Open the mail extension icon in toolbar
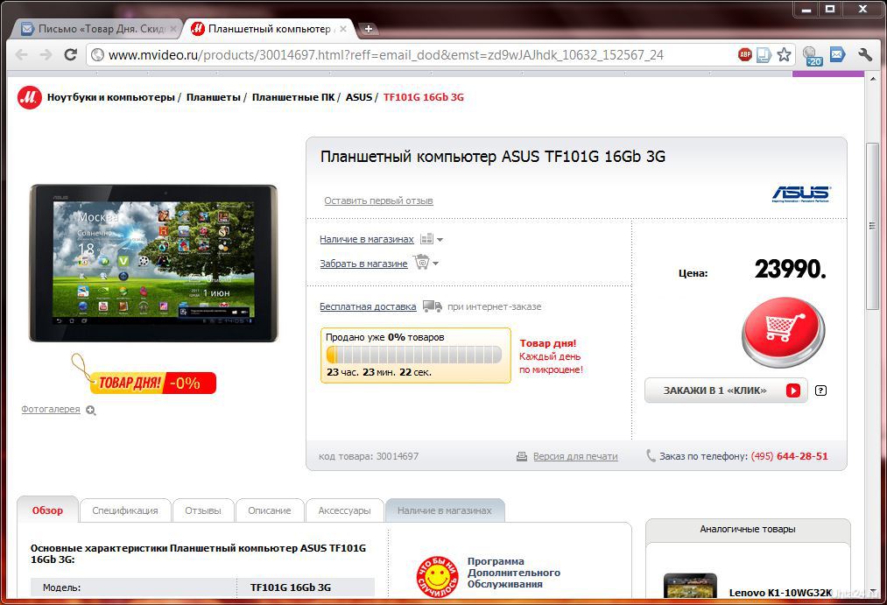The image size is (887, 605). point(837,54)
